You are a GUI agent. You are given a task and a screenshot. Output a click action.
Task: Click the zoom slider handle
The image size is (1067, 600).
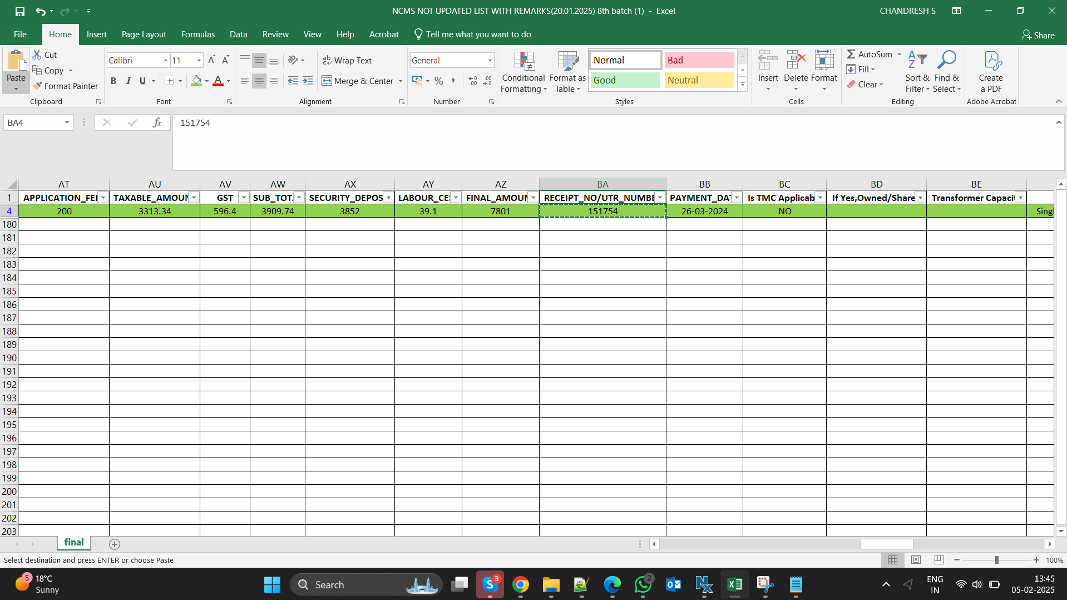point(996,560)
